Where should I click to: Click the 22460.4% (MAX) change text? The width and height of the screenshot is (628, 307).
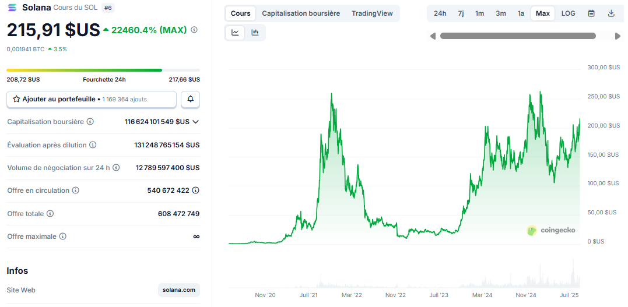[x=149, y=30]
